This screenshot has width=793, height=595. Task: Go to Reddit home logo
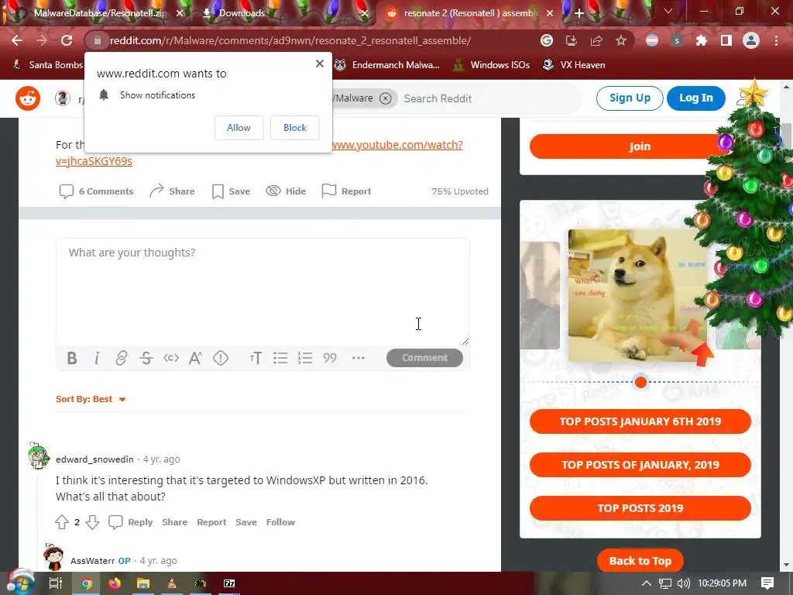pyautogui.click(x=28, y=98)
